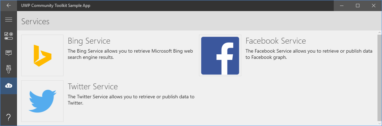The height and width of the screenshot is (126, 382).
Task: Open the hamburger navigation menu
Action: (9, 20)
